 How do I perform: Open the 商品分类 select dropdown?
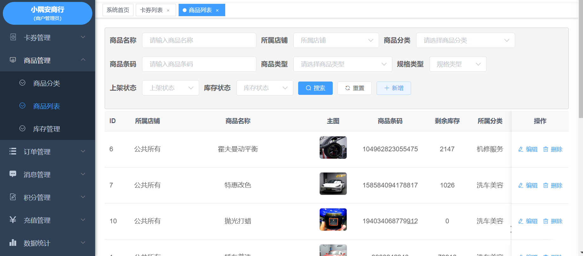pyautogui.click(x=465, y=40)
